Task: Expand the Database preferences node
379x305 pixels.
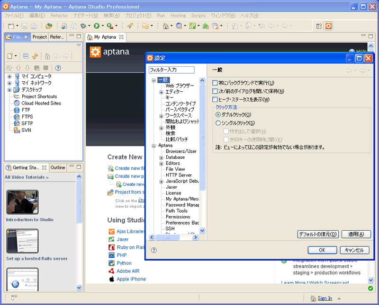Action: point(161,158)
